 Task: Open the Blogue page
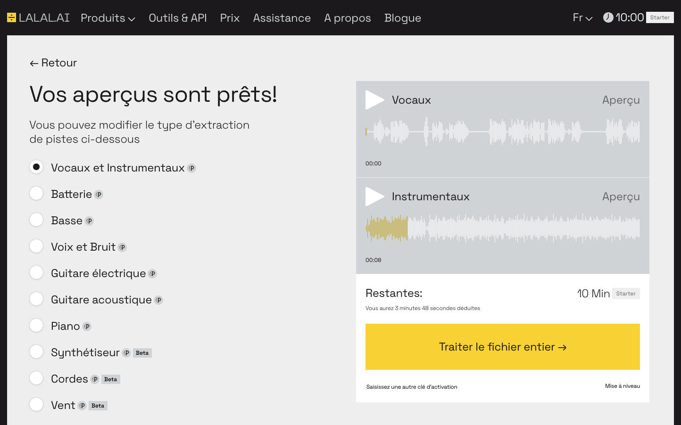[x=403, y=18]
